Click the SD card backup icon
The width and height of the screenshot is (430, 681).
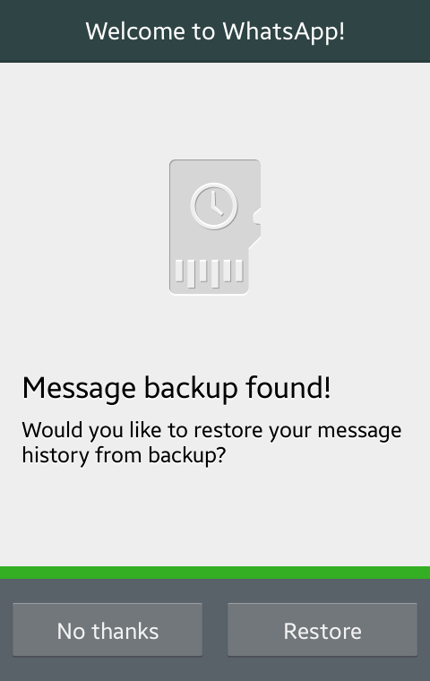[215, 227]
